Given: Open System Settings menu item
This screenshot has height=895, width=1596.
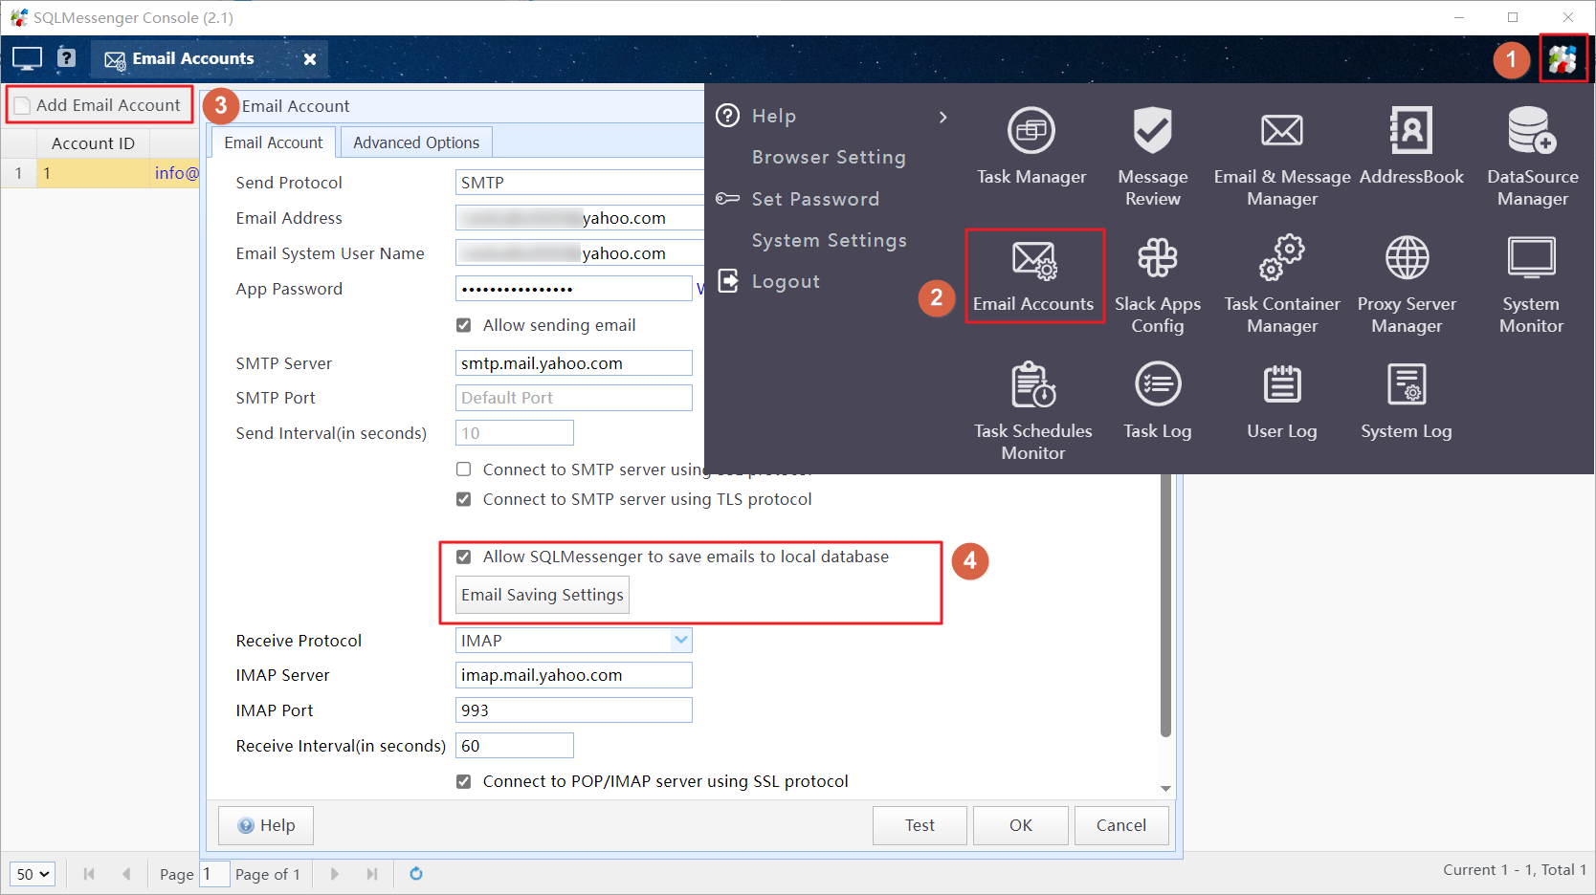Looking at the screenshot, I should point(829,240).
